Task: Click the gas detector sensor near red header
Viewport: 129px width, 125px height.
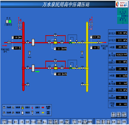Action: click(x=29, y=53)
